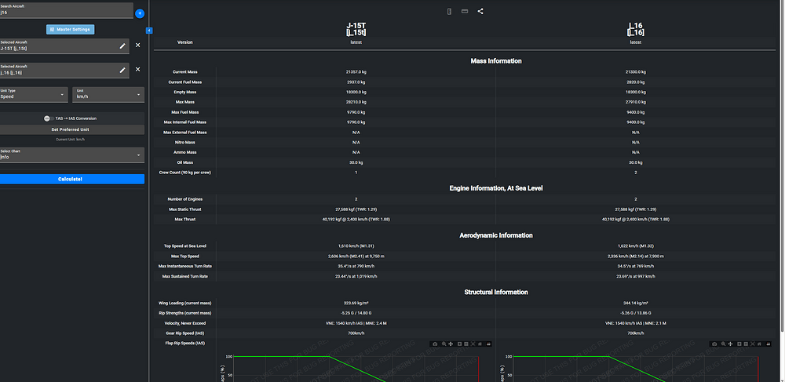This screenshot has width=785, height=382.
Task: Click the Gear Rip Speed (IAS) label
Action: pyautogui.click(x=184, y=333)
